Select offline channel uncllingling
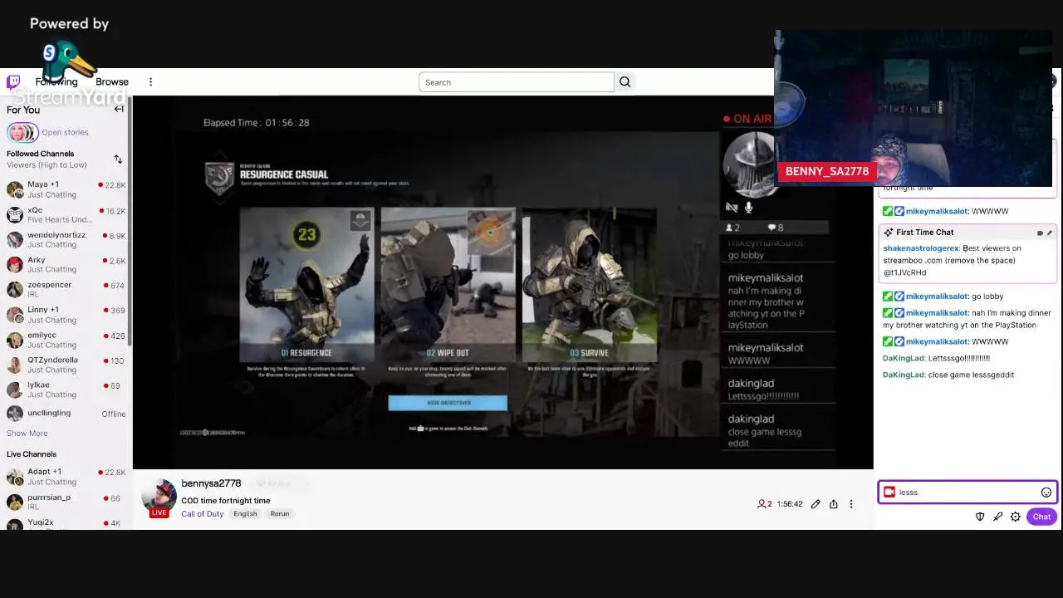 click(x=66, y=414)
